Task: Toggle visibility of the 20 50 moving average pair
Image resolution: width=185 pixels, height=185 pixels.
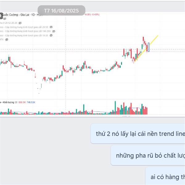Action: point(51,27)
